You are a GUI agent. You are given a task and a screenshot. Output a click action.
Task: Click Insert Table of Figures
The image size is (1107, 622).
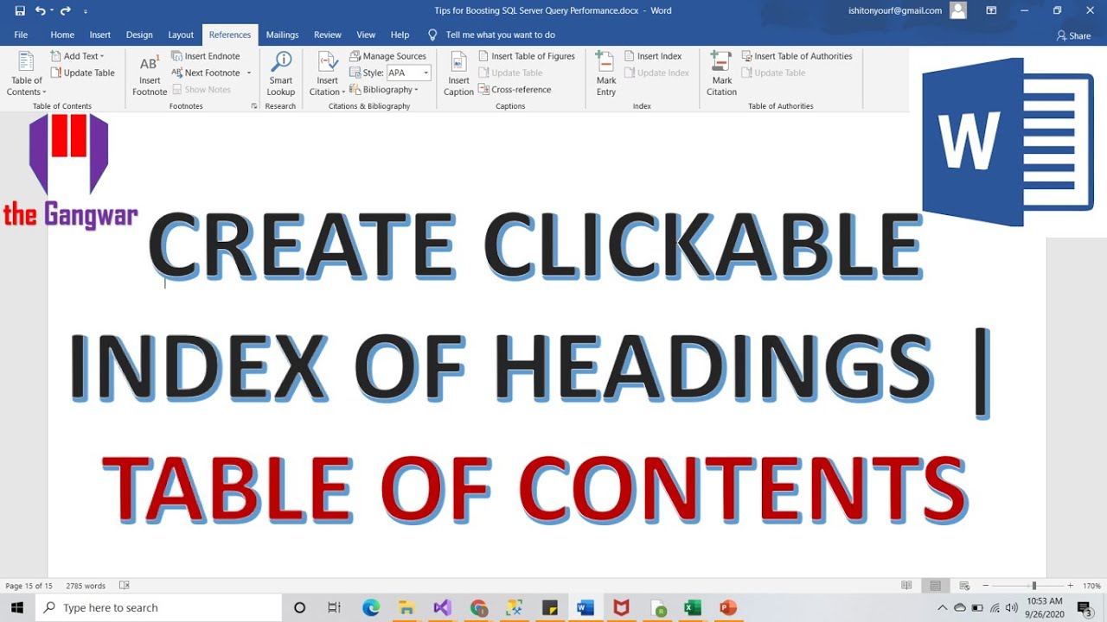[x=527, y=56]
